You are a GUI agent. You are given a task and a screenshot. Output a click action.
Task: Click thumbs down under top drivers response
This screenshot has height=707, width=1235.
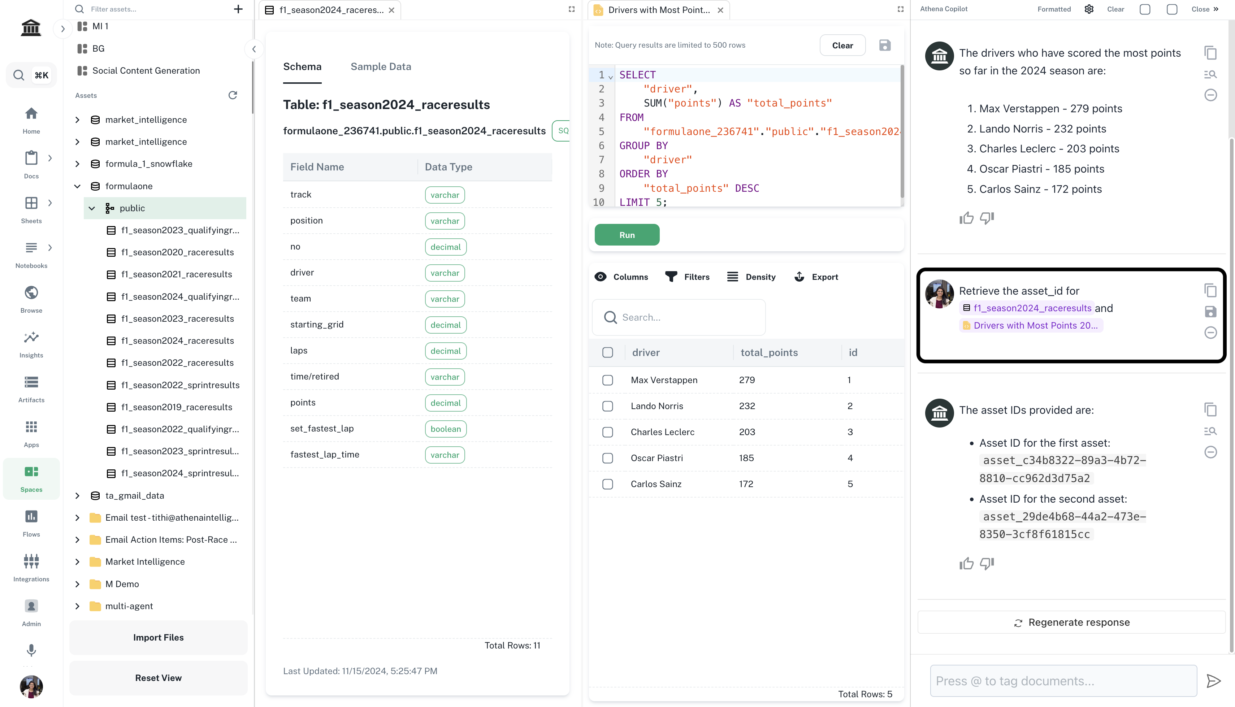point(987,218)
